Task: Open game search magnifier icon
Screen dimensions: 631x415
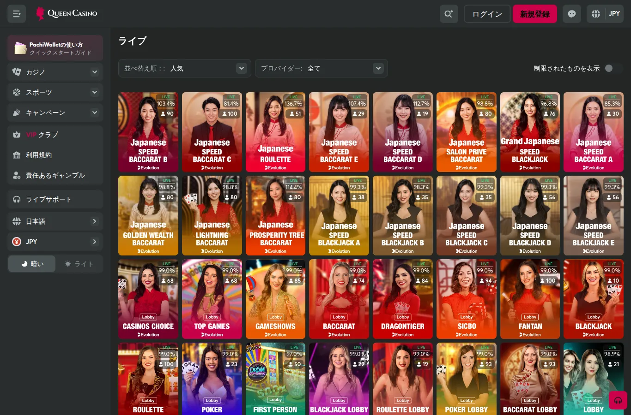Action: point(449,14)
